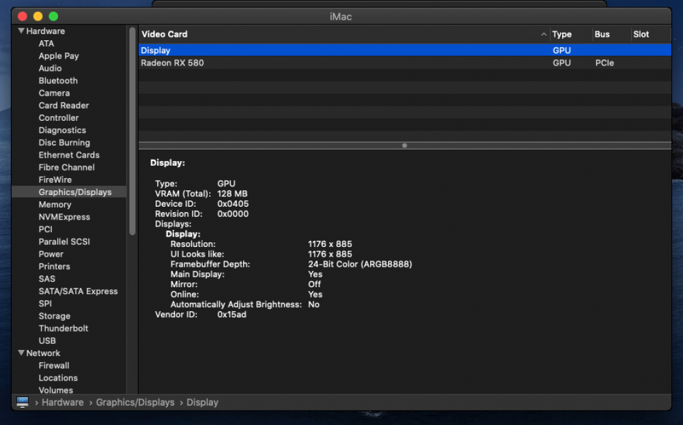Select USB in the sidebar
The height and width of the screenshot is (425, 683).
(x=47, y=340)
